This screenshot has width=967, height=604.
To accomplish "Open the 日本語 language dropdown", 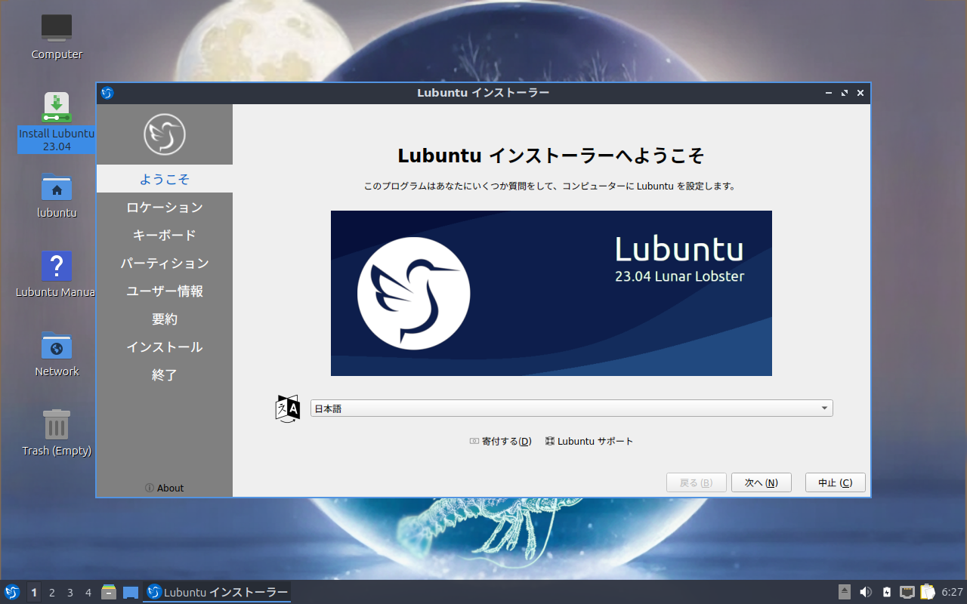I will click(x=572, y=408).
